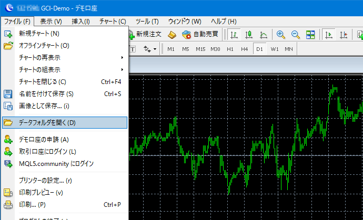Screen dimensions: 363x220
Task: Select MQL5.community にログイン entry
Action: (65, 164)
